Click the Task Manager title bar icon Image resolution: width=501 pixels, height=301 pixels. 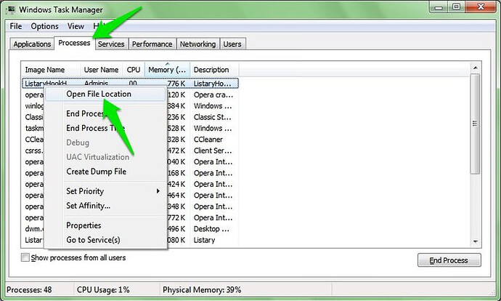[10, 9]
